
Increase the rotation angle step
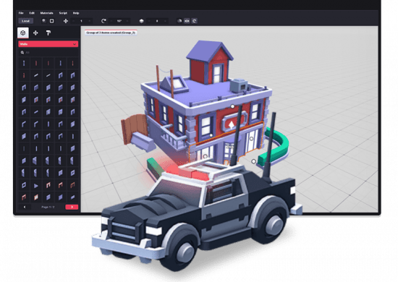[127, 21]
